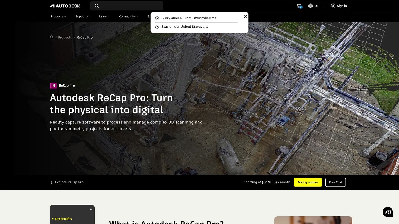Click the Autodesk ReCap Pro headline

pyautogui.click(x=111, y=104)
